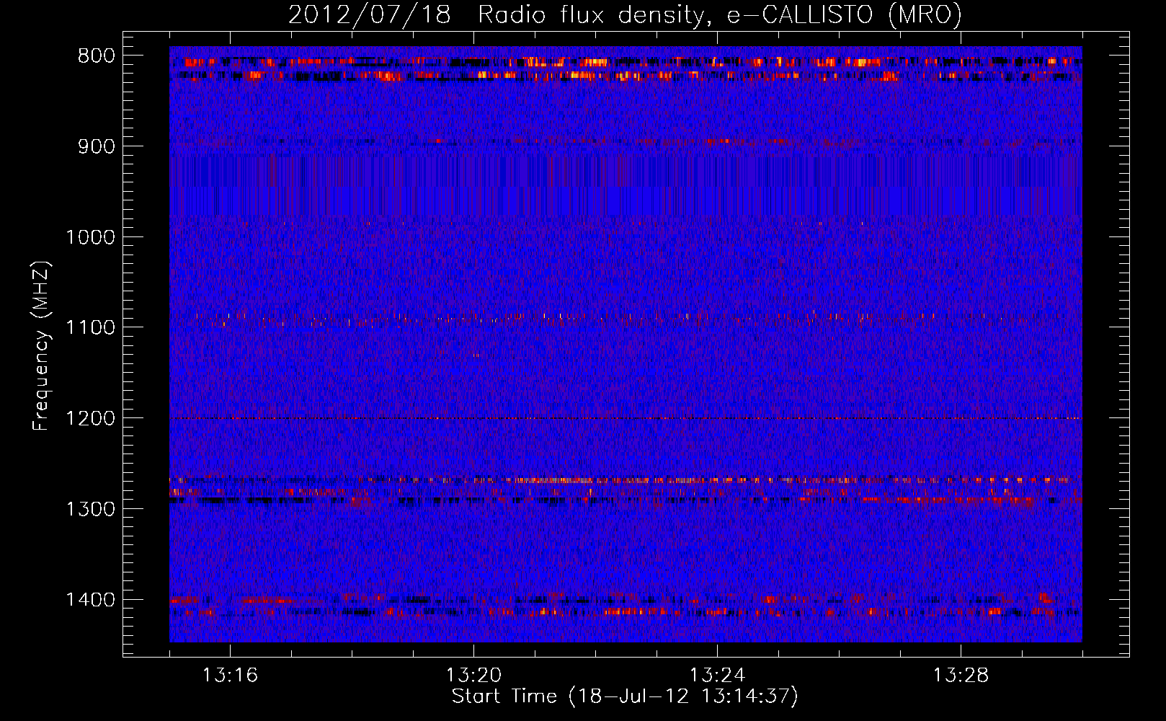Click the 13:24 time tick label
Viewport: 1166px width, 721px height.
717,676
